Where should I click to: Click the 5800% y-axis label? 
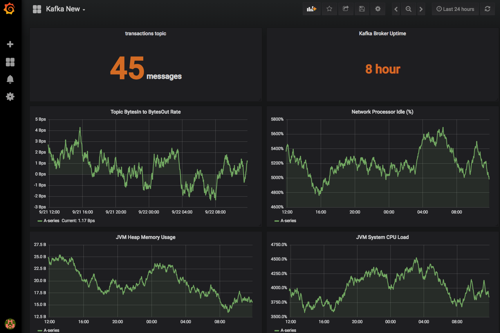[277, 119]
